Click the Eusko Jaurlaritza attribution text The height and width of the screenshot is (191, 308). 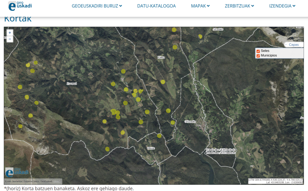[x=29, y=181]
